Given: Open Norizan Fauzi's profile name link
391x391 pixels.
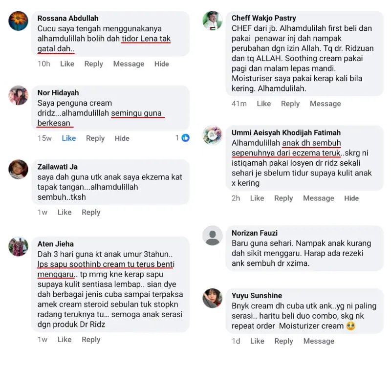Looking at the screenshot, I should tap(255, 233).
